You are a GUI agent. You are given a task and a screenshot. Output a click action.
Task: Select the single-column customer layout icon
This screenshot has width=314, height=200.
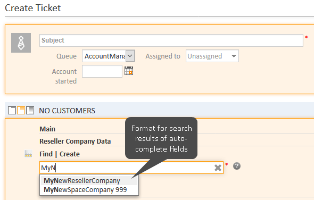pyautogui.click(x=12, y=111)
